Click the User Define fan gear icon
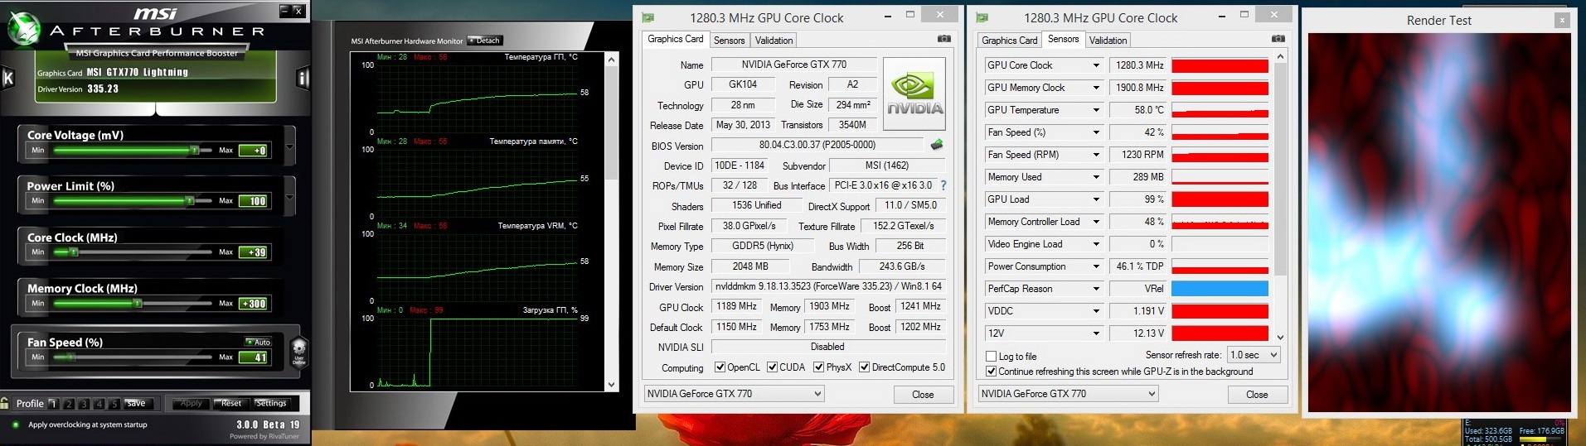This screenshot has height=446, width=1586. click(x=299, y=352)
